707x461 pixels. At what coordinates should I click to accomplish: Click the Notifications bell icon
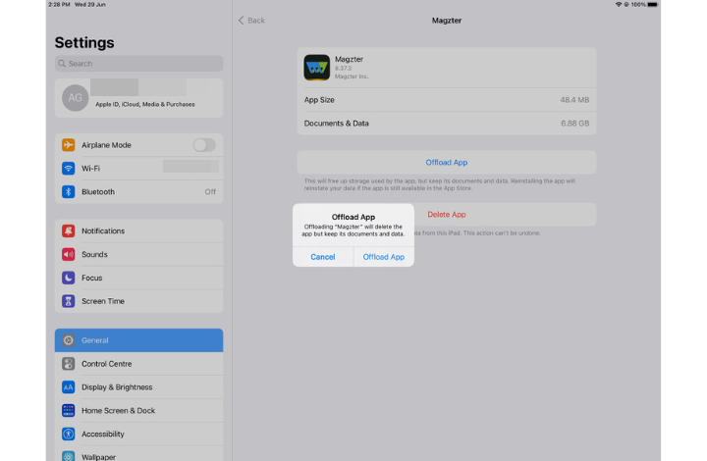(x=68, y=230)
